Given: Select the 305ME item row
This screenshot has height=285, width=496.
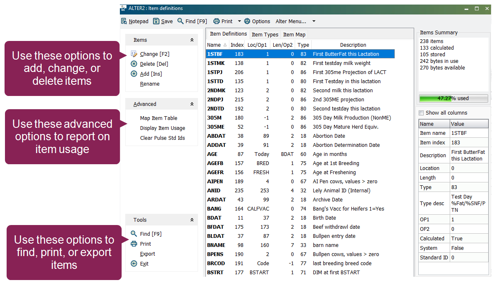Looking at the screenshot, I should click(300, 127).
